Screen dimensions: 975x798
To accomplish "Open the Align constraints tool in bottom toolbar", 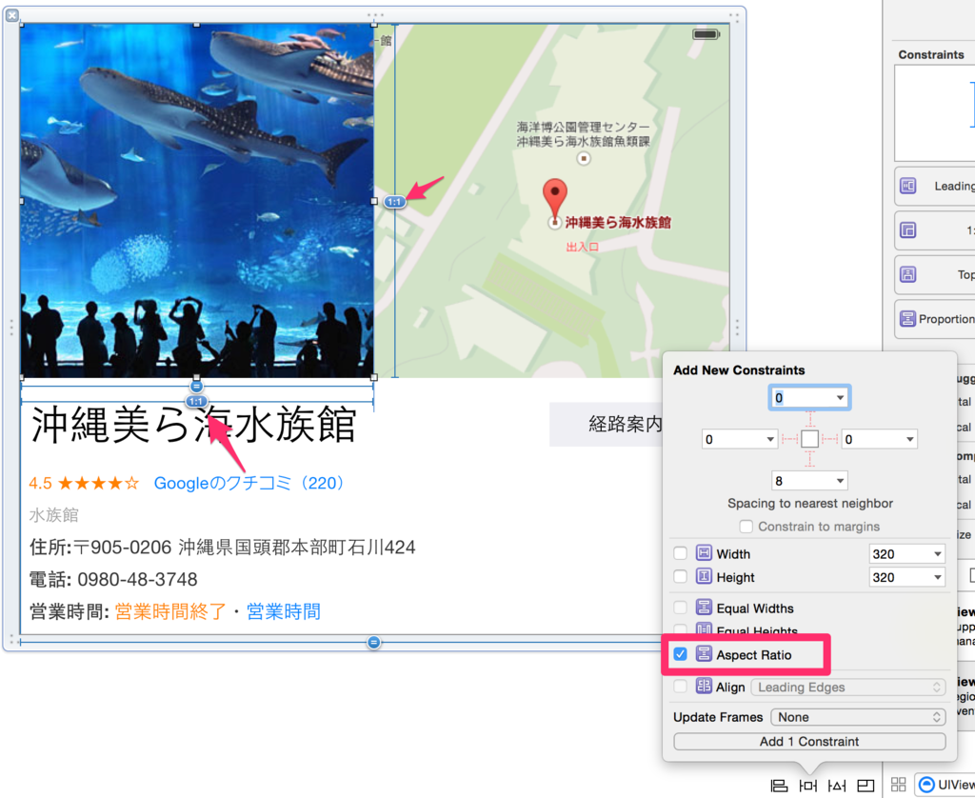I will [779, 786].
